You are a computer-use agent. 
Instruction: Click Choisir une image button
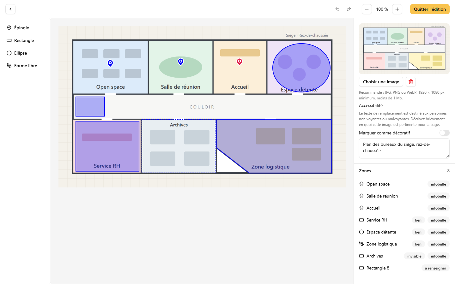(x=381, y=82)
